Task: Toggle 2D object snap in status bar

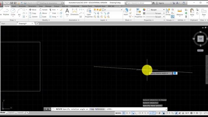Action: coord(154,113)
